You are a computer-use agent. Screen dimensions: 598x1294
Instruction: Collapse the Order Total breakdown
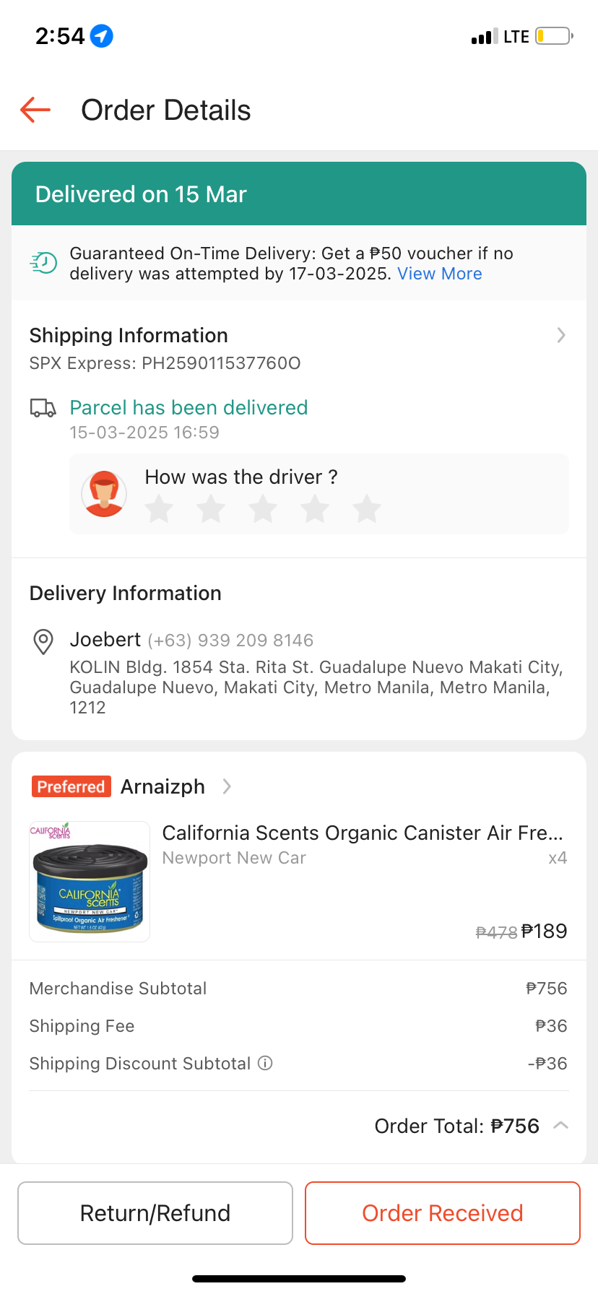pyautogui.click(x=560, y=1126)
